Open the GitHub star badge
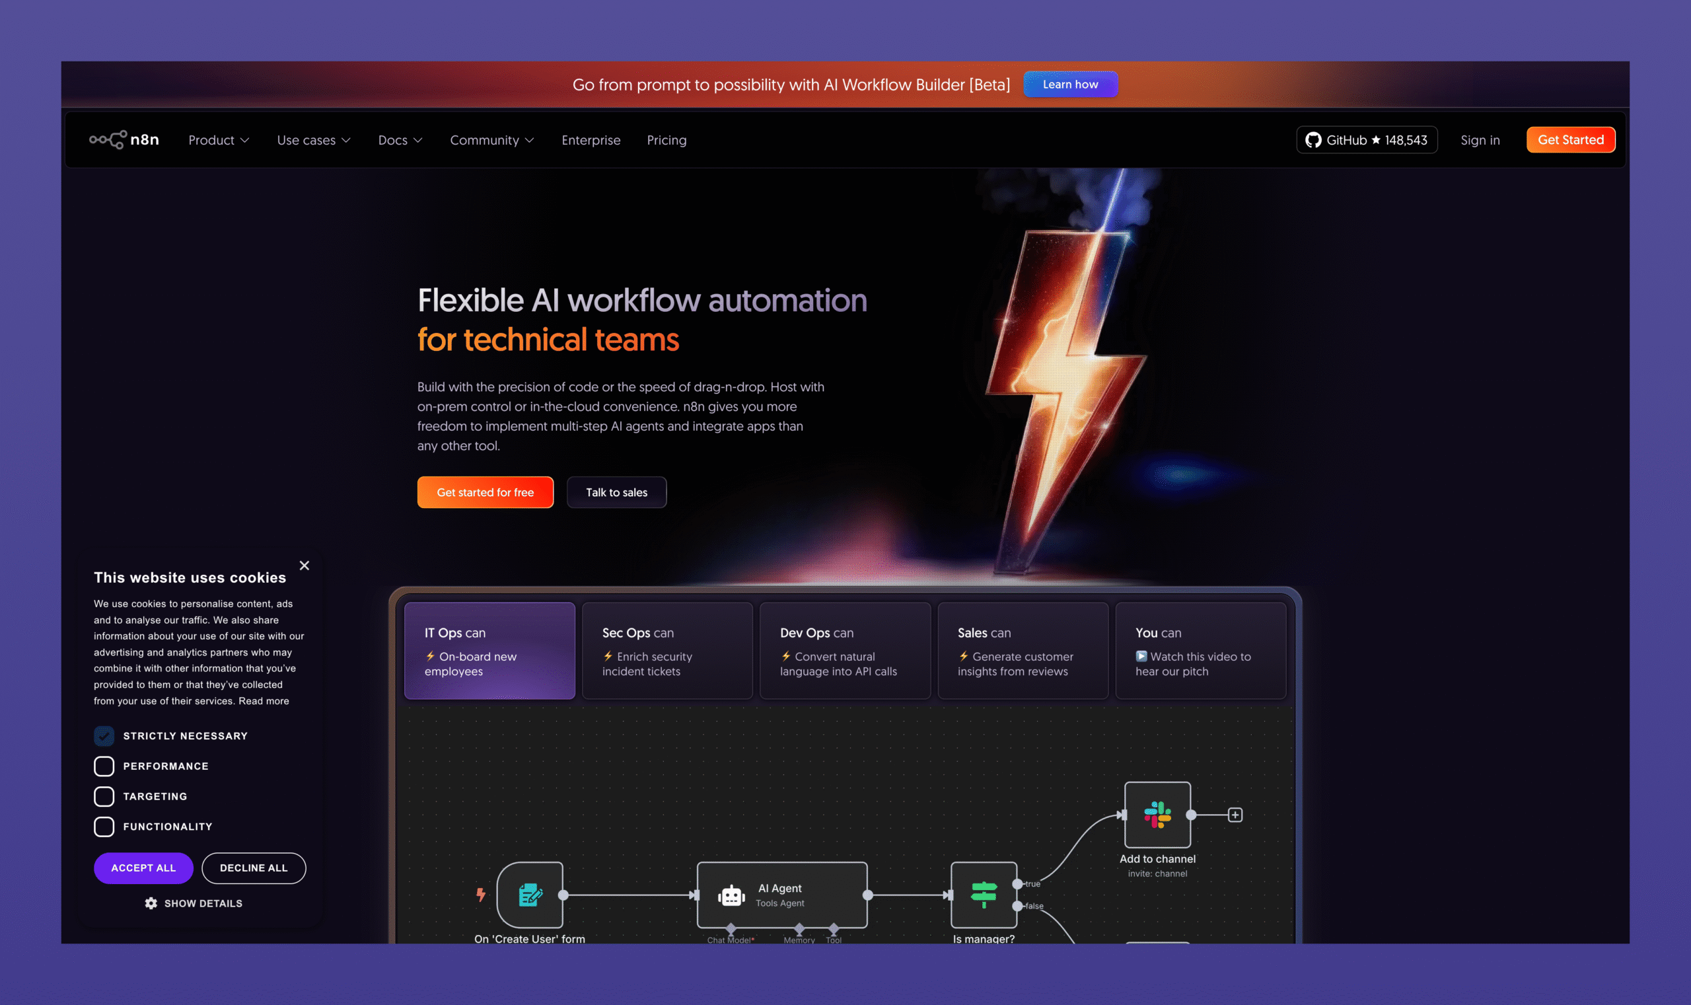Image resolution: width=1691 pixels, height=1005 pixels. coord(1366,139)
